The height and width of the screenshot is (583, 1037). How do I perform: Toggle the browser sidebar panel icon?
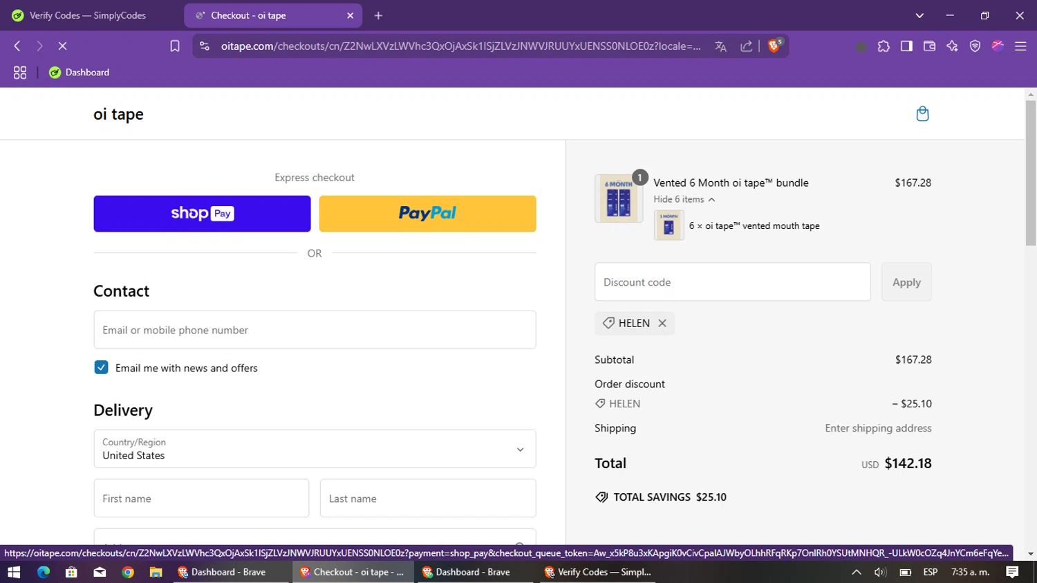click(x=906, y=46)
